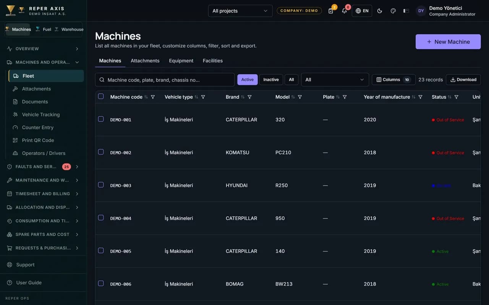Click the New Machine button
The image size is (489, 305).
pos(448,42)
